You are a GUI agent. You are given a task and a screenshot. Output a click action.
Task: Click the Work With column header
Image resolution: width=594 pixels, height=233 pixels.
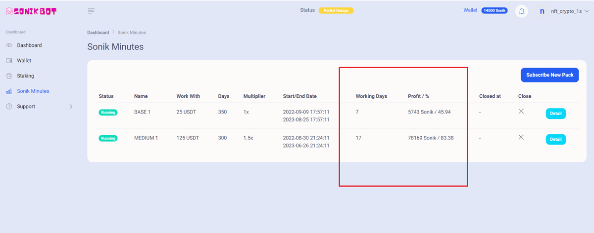(x=188, y=96)
